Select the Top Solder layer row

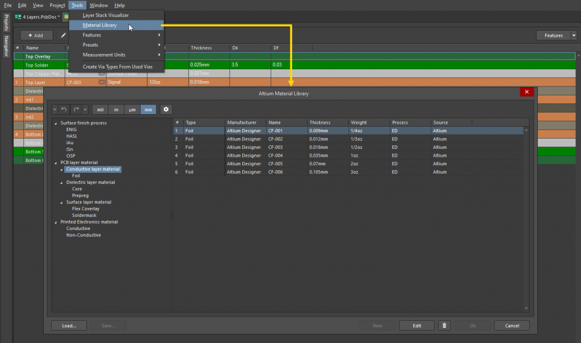(294, 65)
